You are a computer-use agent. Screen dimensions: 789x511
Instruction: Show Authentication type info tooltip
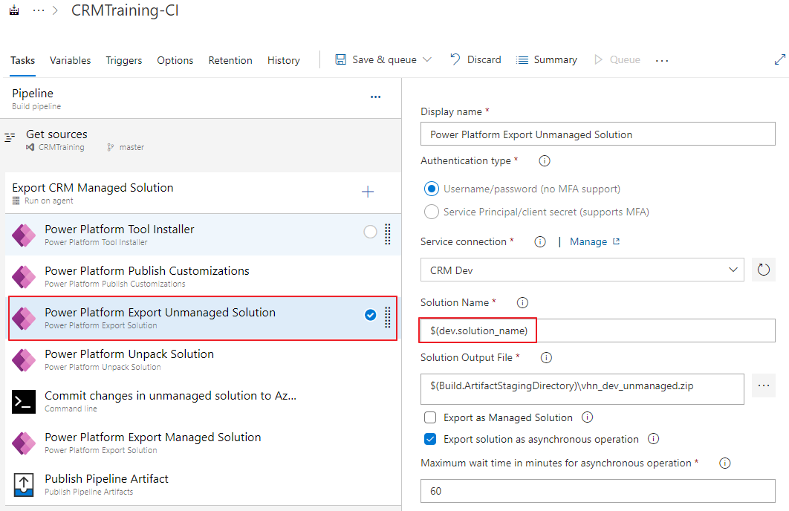coord(545,161)
